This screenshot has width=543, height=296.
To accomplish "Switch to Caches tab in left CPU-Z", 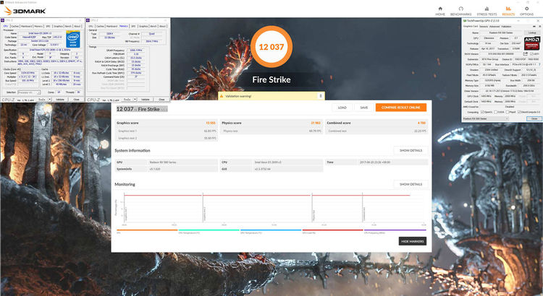I will click(15, 26).
